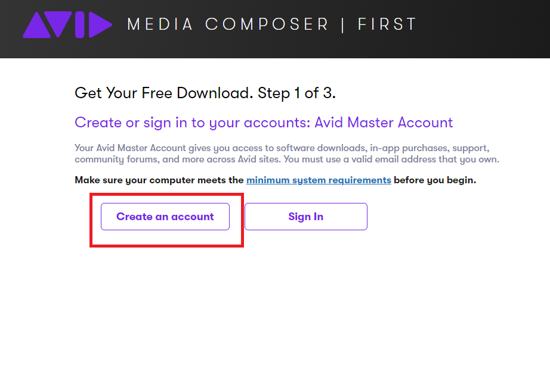Click the Avid logo in the header

click(x=67, y=25)
